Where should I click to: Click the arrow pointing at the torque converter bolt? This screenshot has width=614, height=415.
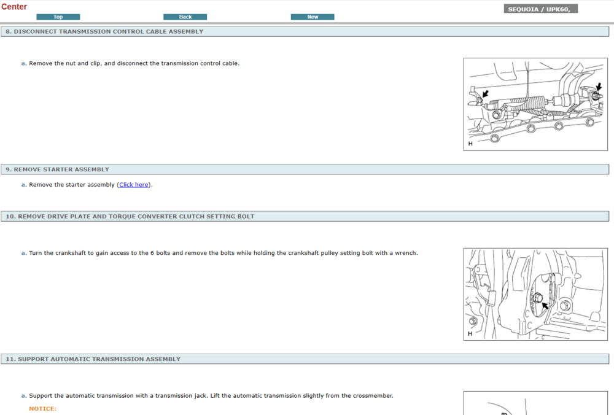point(545,304)
